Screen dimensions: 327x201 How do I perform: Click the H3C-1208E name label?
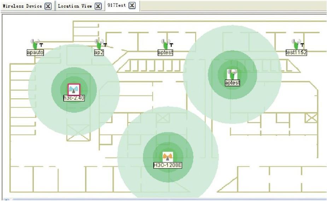[x=168, y=165]
